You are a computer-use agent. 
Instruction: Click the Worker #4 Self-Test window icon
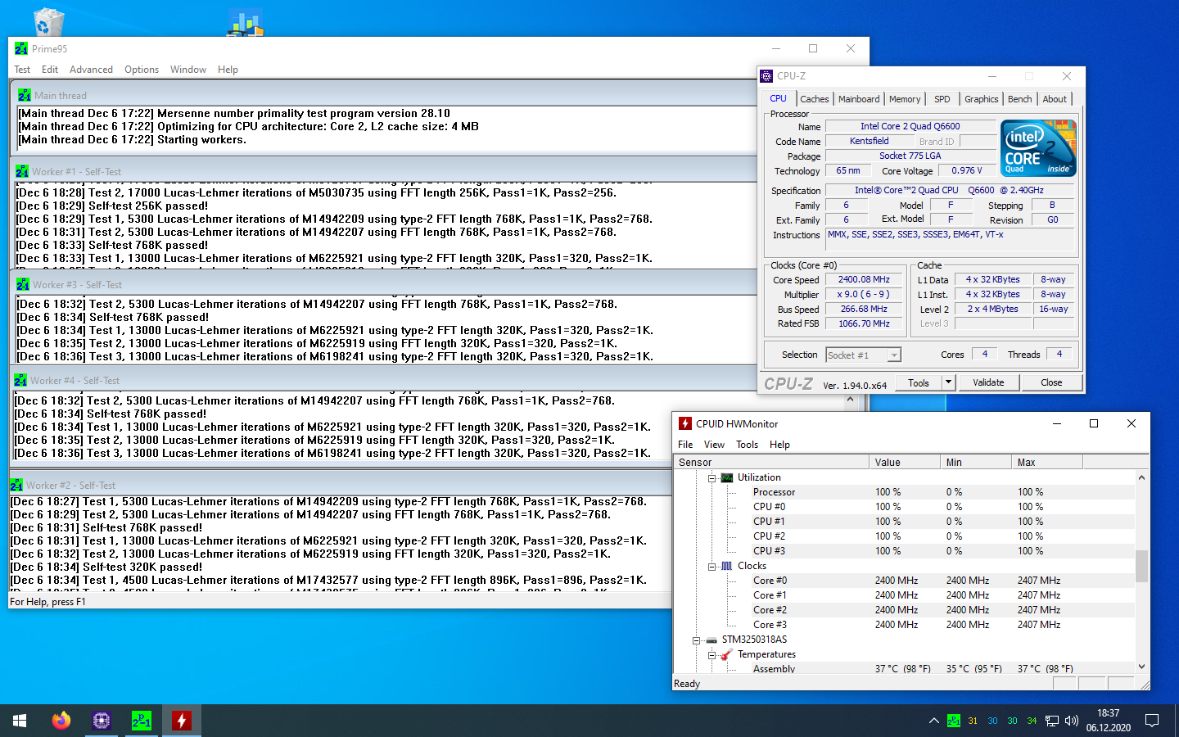click(x=20, y=381)
